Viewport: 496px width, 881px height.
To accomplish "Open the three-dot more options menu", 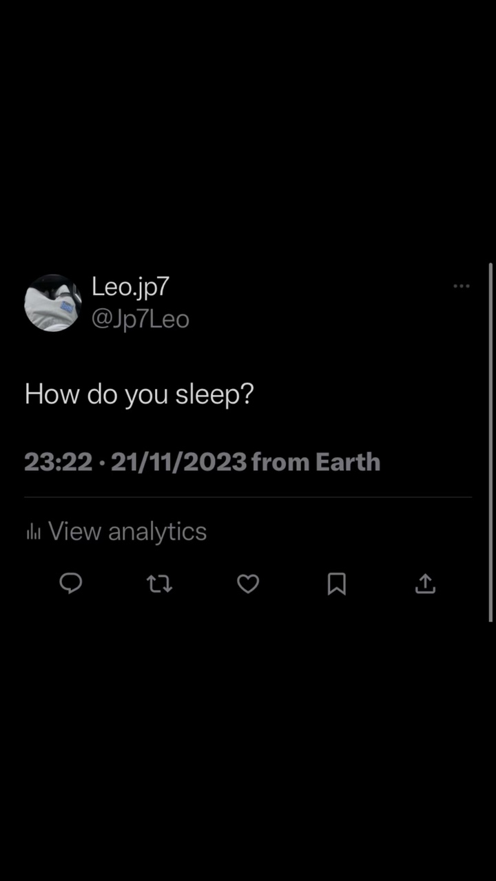I will pyautogui.click(x=461, y=286).
